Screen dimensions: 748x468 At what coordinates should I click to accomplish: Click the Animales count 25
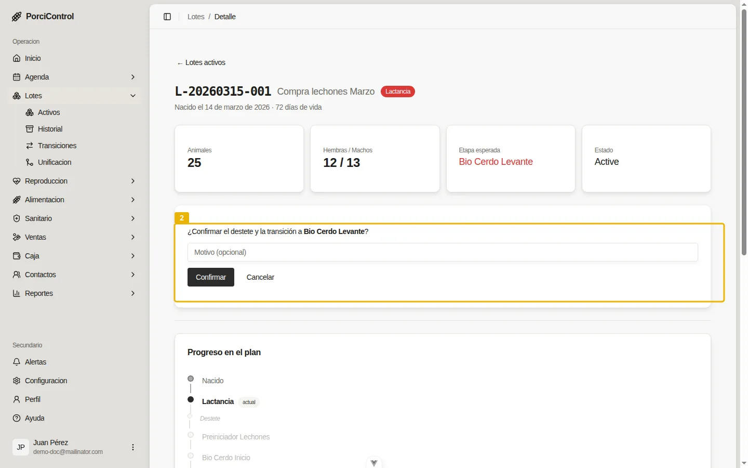click(x=194, y=163)
